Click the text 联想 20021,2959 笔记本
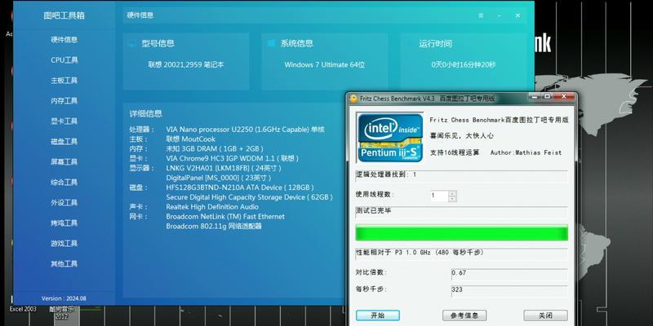 (186, 65)
